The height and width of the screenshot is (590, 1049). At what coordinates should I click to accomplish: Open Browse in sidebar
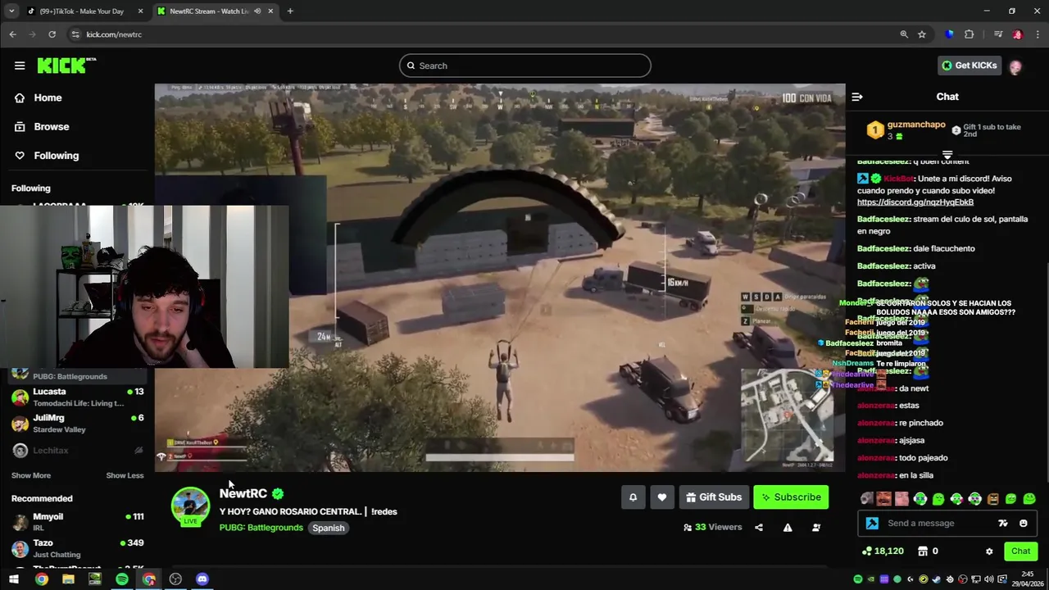pos(51,127)
